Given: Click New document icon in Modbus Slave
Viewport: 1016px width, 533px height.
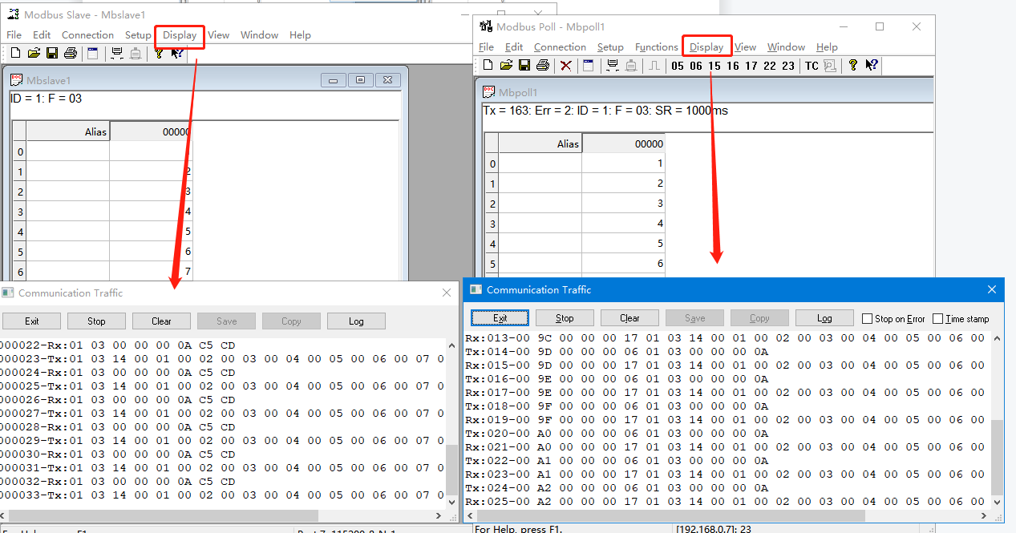Looking at the screenshot, I should click(16, 53).
